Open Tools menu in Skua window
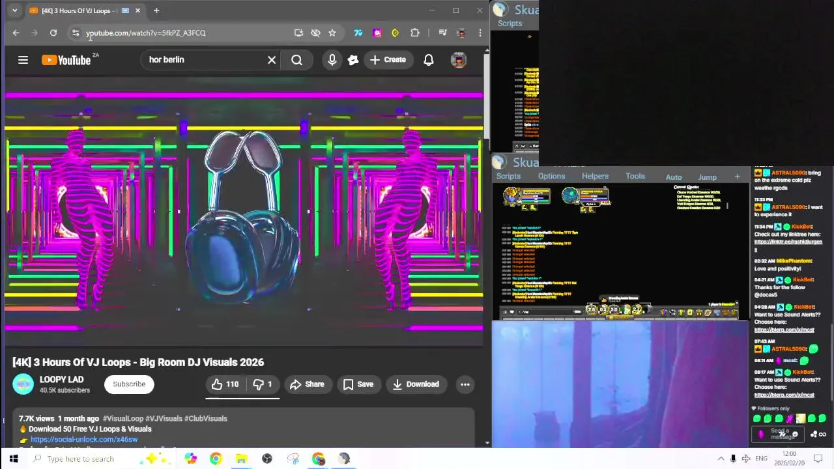834x469 pixels. pyautogui.click(x=635, y=177)
